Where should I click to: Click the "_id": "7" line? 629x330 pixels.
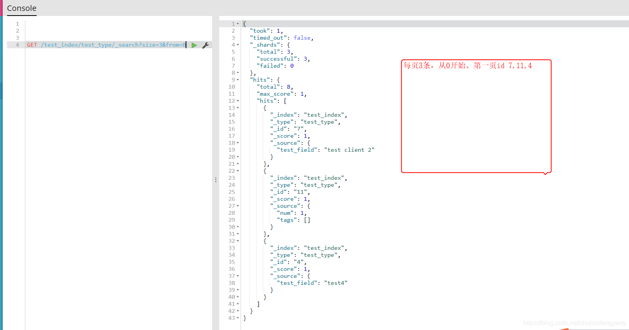point(288,129)
